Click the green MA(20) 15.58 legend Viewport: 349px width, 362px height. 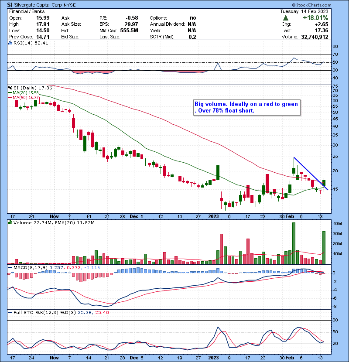click(x=24, y=92)
